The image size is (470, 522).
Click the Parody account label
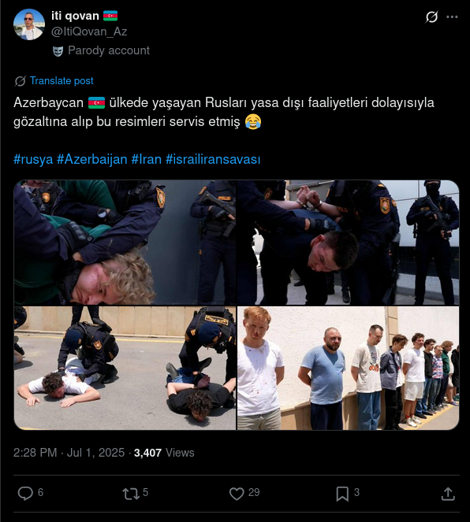(x=109, y=50)
